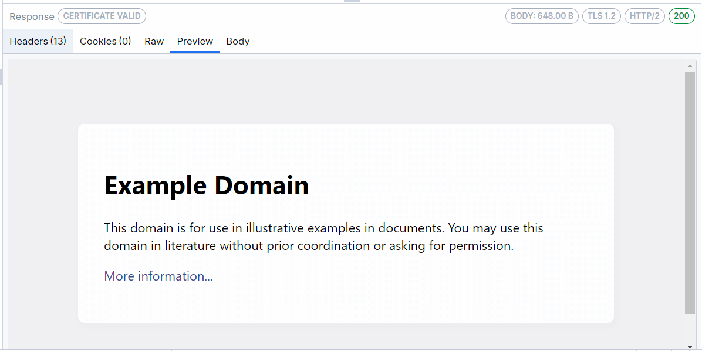Click the BODY: 648.00 B size indicator

[x=541, y=16]
